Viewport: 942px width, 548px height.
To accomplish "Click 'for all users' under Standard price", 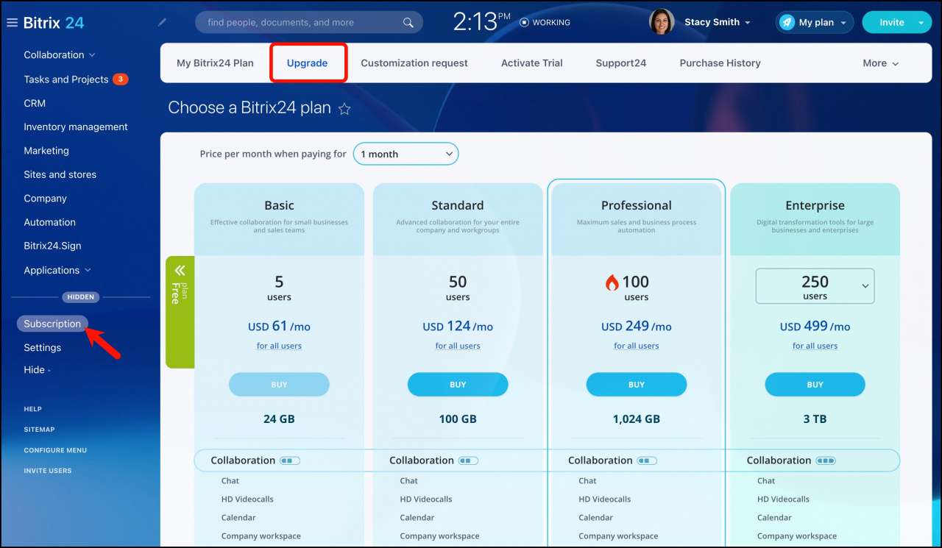I will click(458, 346).
